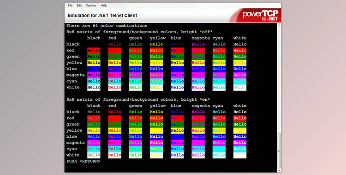Click the matrix heading ending in bright *off*
Screen dimensions: 346x175
[139, 32]
